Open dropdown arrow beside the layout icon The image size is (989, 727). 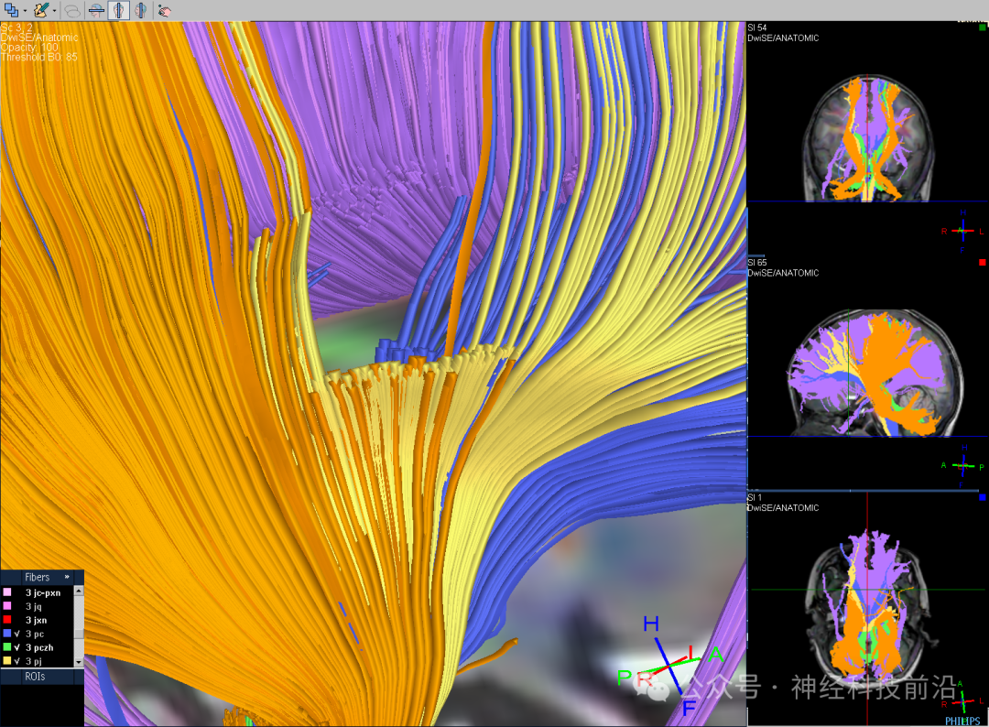point(25,11)
